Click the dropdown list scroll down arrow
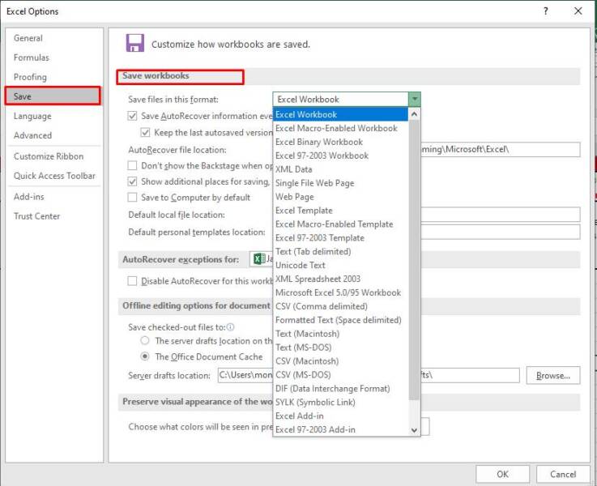597x486 pixels. [x=414, y=430]
